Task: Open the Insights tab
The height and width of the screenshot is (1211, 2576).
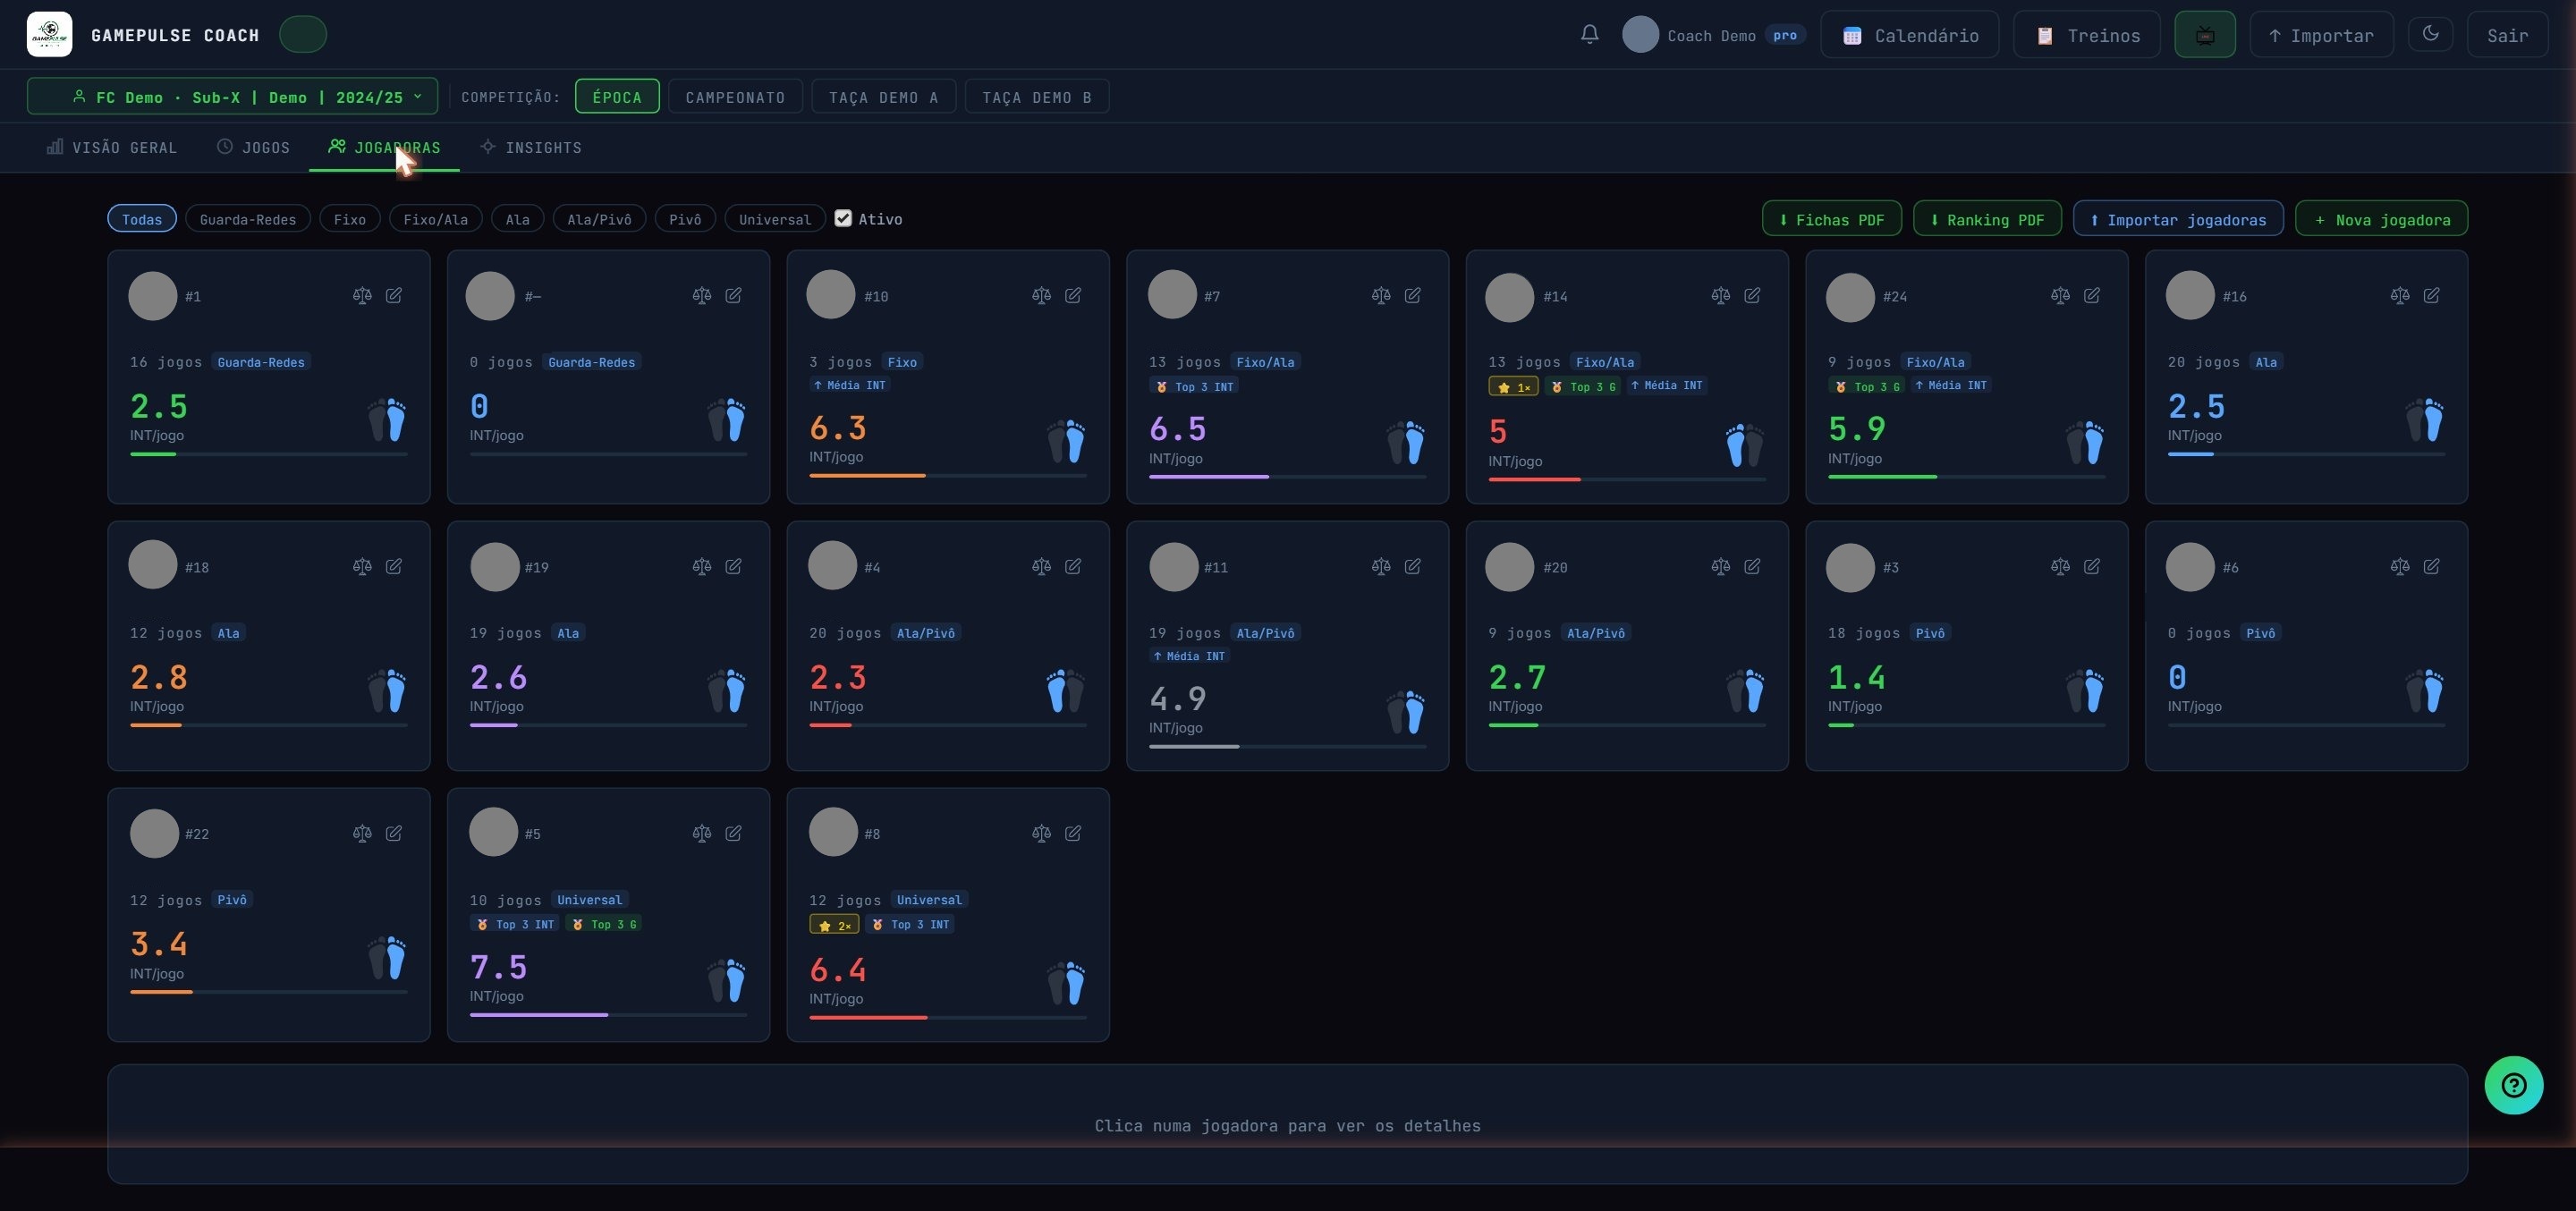Action: pyautogui.click(x=531, y=147)
